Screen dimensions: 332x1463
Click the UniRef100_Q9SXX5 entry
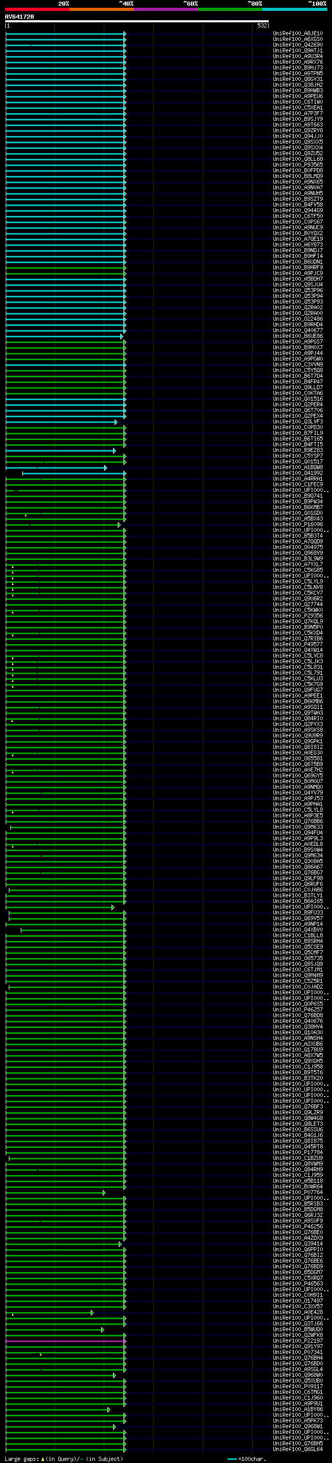[x=298, y=142]
